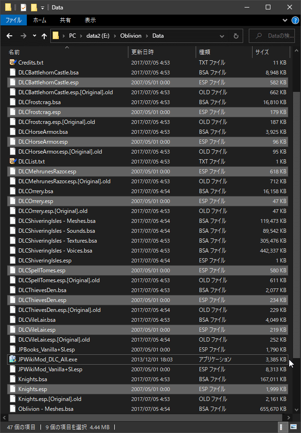Select DLCShiveringIsles - Sounds.bsa file
Image resolution: width=301 pixels, height=433 pixels.
pos(148,231)
